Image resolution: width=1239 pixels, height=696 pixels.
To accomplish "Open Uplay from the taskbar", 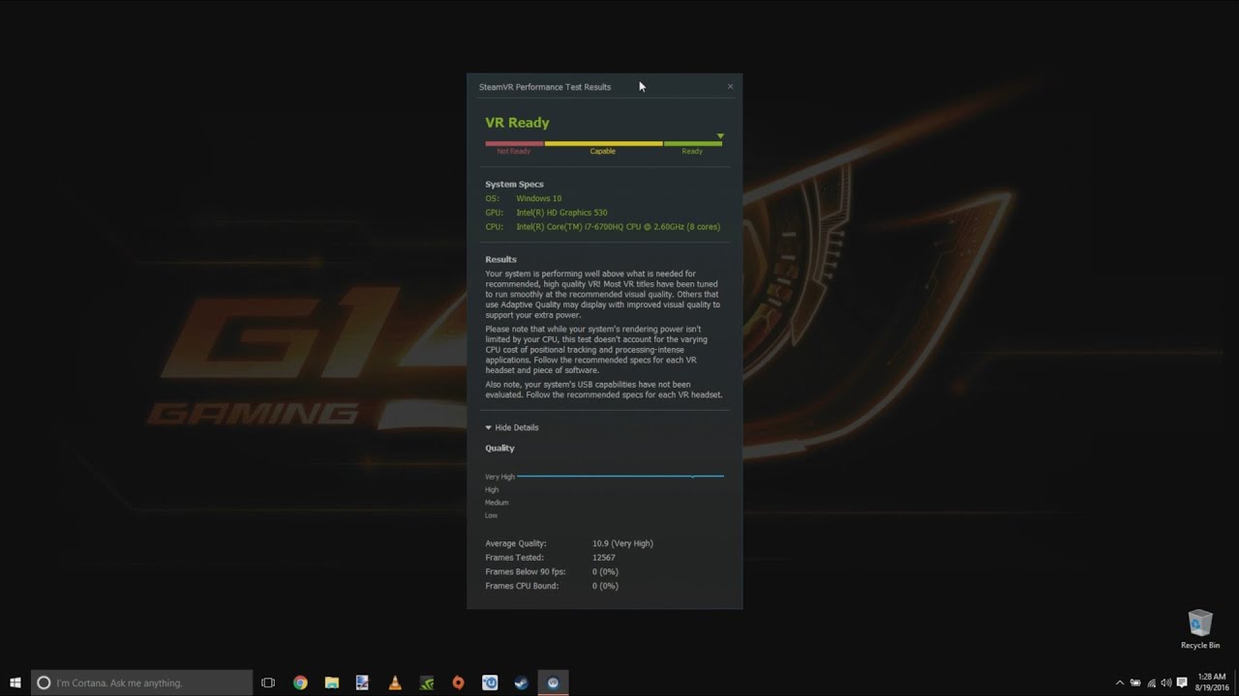I will pyautogui.click(x=490, y=682).
